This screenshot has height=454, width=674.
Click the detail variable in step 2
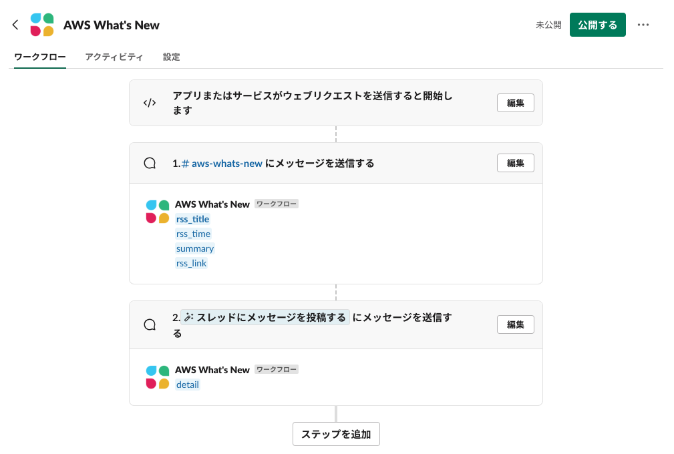click(x=188, y=385)
